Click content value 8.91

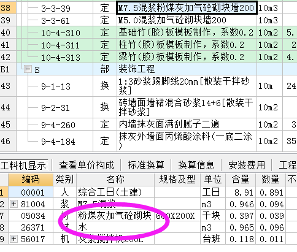tap(241, 193)
